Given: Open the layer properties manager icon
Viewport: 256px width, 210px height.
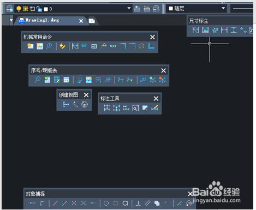Looking at the screenshot, I should pyautogui.click(x=9, y=9).
